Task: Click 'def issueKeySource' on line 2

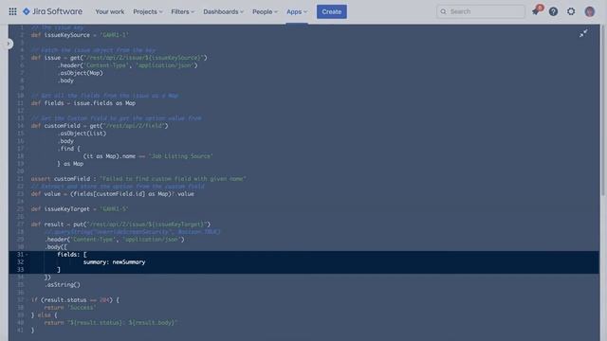Action: [x=61, y=35]
